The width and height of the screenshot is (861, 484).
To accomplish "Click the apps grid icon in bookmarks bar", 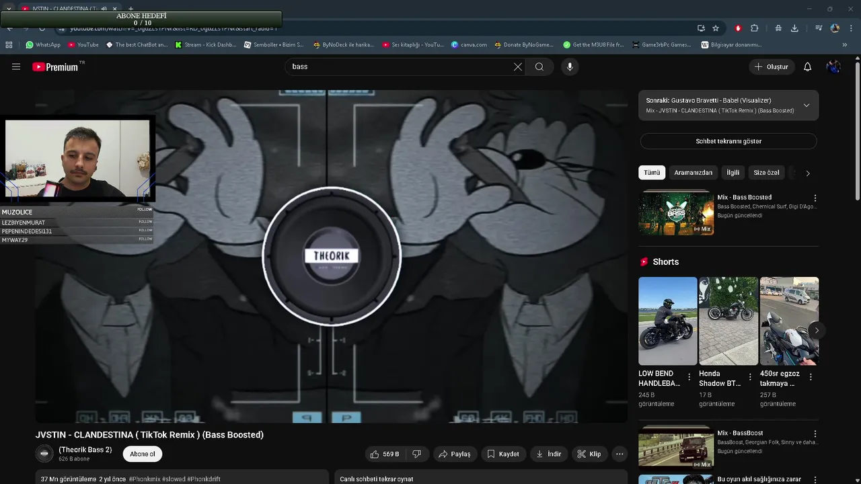I will tap(9, 45).
